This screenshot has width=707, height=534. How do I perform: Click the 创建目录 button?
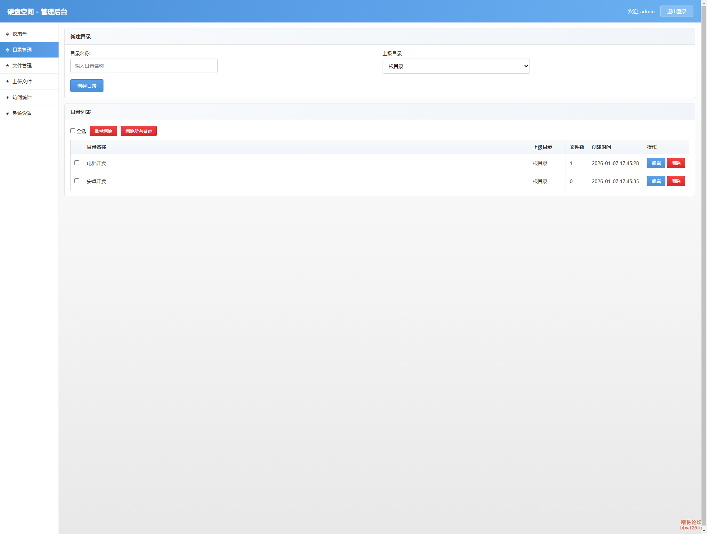[x=87, y=86]
